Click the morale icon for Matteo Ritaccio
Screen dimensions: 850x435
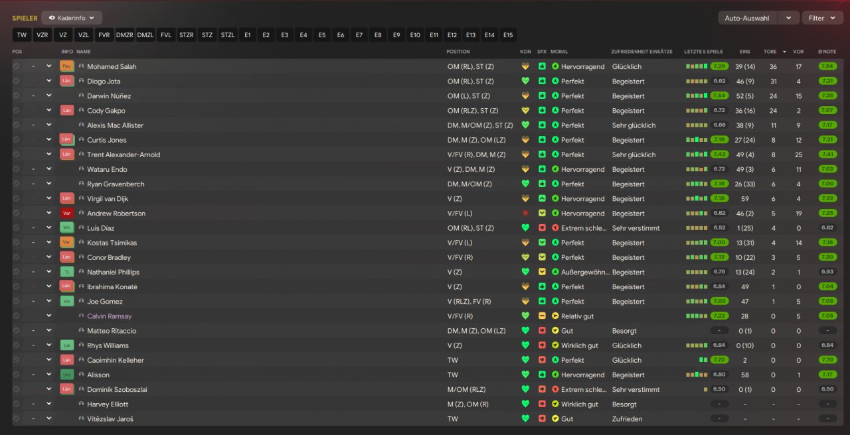click(x=555, y=331)
